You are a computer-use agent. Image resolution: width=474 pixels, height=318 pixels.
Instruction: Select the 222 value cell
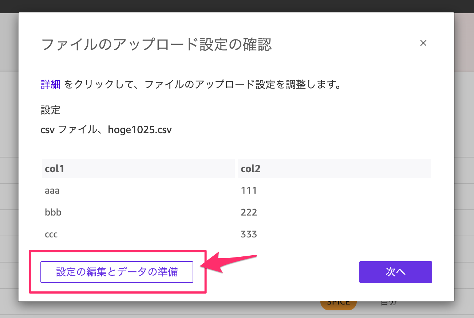(249, 212)
